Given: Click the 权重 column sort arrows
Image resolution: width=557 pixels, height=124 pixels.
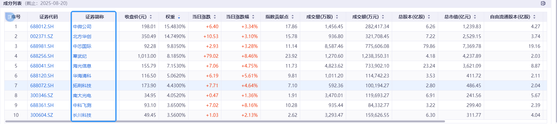Looking at the screenshot, I should coord(179,17).
